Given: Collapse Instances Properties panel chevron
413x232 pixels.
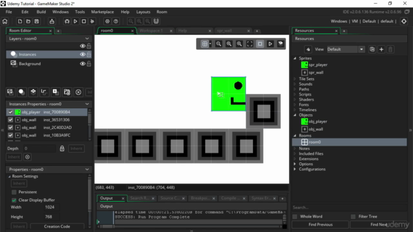Looking at the screenshot, I should 87,104.
